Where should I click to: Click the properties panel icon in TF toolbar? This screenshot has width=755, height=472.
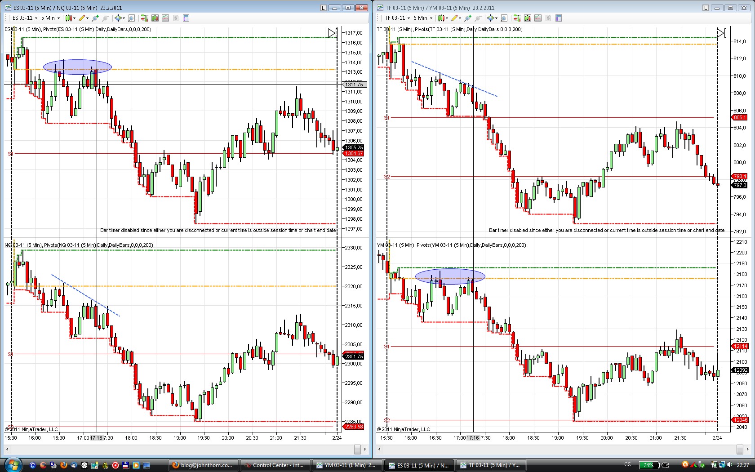pos(559,18)
